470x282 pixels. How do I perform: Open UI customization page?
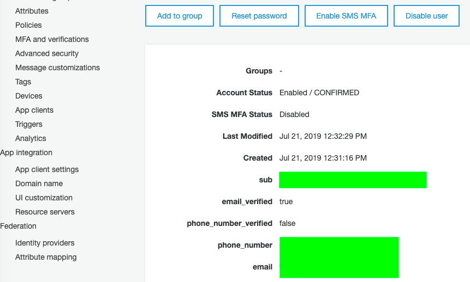click(x=44, y=198)
